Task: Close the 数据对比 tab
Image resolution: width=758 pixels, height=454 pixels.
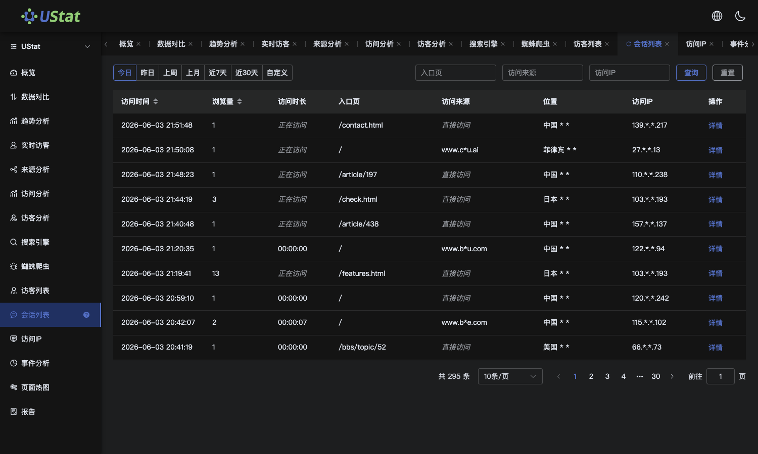Action: pyautogui.click(x=191, y=44)
